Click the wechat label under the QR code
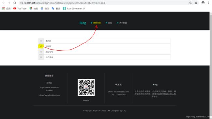The height and width of the screenshot is (119, 212). click(86, 101)
